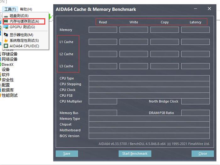This screenshot has width=220, height=165.
Task: Click the memory chip icon for 内存与缓存测试
Action: click(6, 21)
